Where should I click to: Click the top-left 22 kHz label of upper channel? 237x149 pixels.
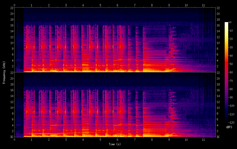(12, 8)
